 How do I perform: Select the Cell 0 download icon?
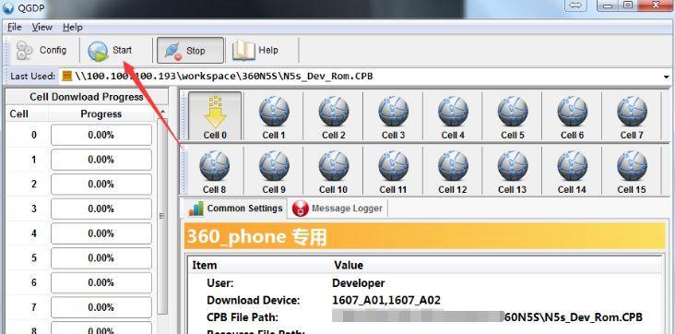tap(215, 112)
